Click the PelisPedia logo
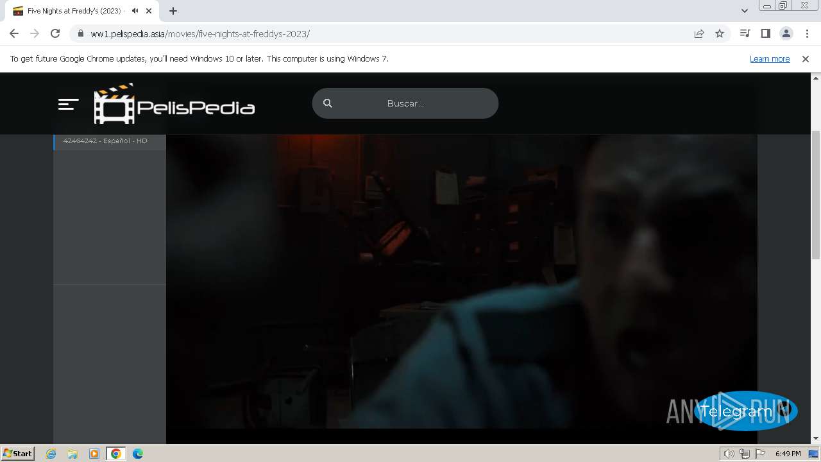Image resolution: width=821 pixels, height=462 pixels. click(174, 103)
